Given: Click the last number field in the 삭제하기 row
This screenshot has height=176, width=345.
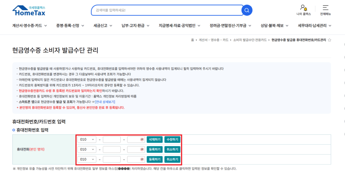Looking at the screenshot, I should pyautogui.click(x=136, y=140).
